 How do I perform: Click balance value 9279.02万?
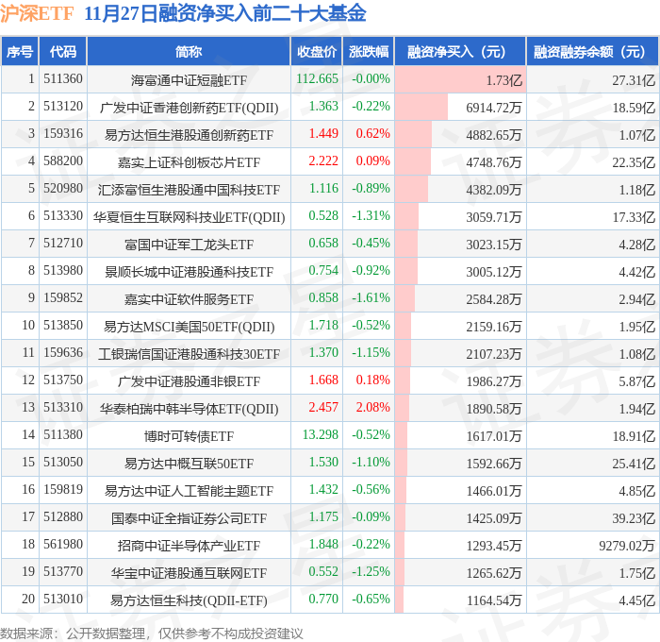[627, 546]
